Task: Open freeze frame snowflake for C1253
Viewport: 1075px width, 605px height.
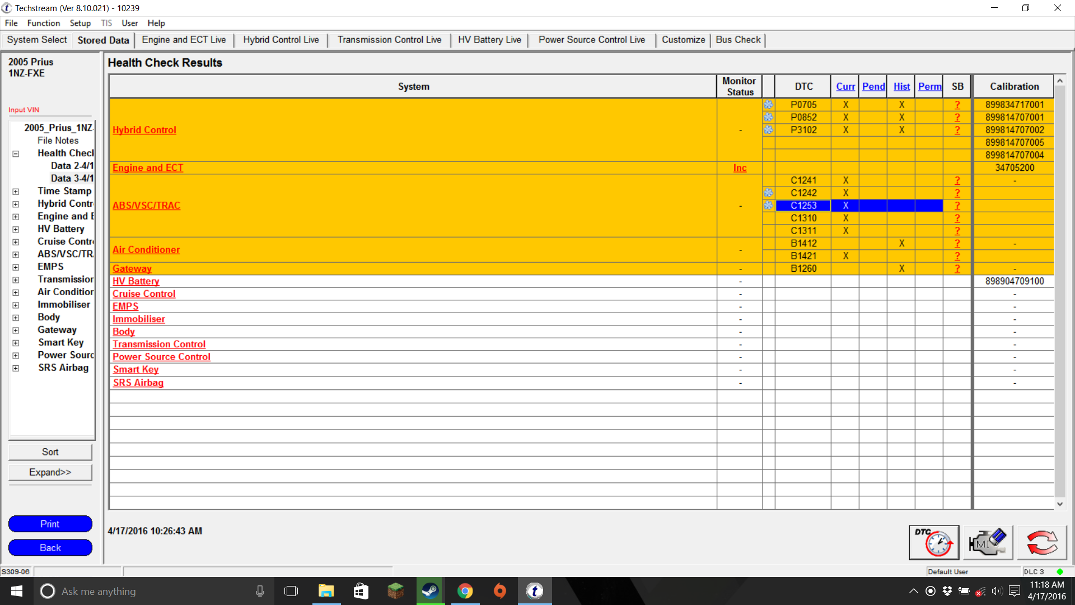Action: point(768,206)
